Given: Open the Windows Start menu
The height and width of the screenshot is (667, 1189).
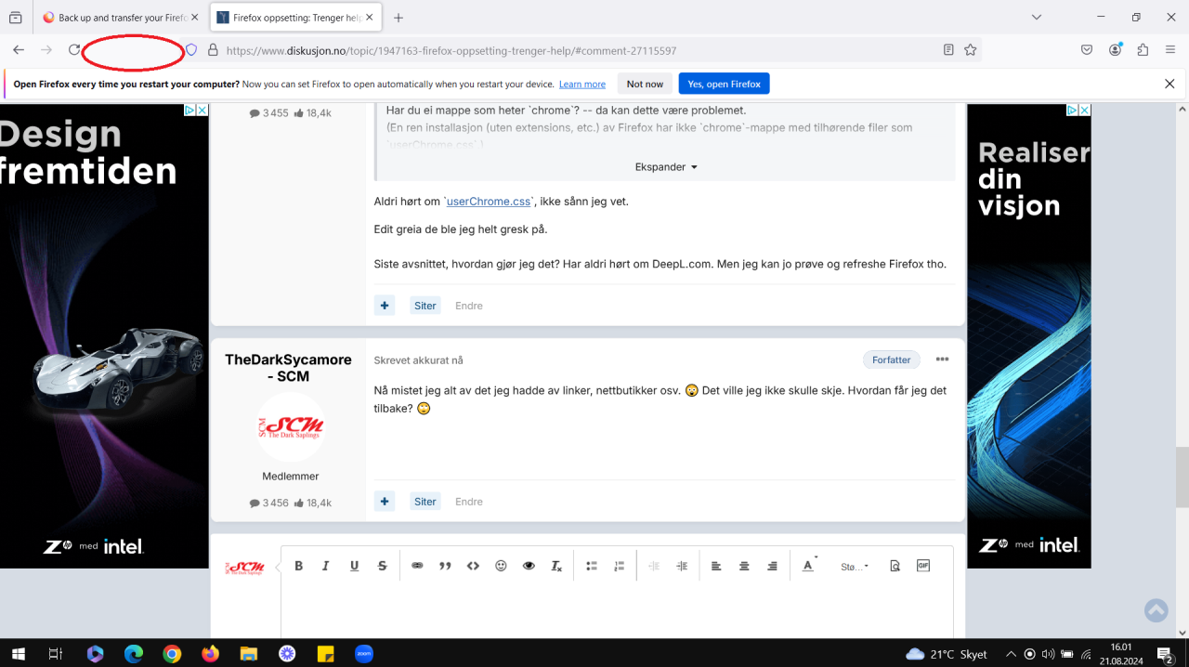Looking at the screenshot, I should click(18, 654).
